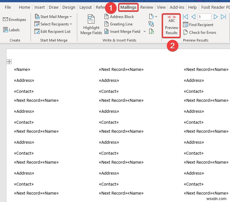Switch to the Mailings tab
The image size is (230, 202).
[x=128, y=7]
